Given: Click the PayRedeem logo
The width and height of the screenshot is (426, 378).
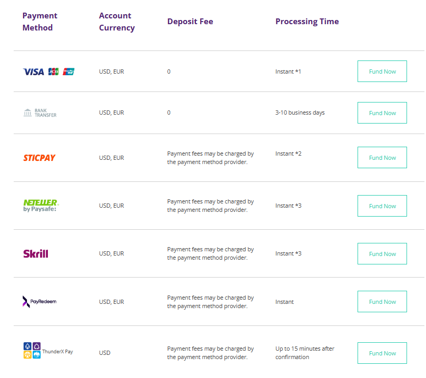Looking at the screenshot, I should point(39,302).
